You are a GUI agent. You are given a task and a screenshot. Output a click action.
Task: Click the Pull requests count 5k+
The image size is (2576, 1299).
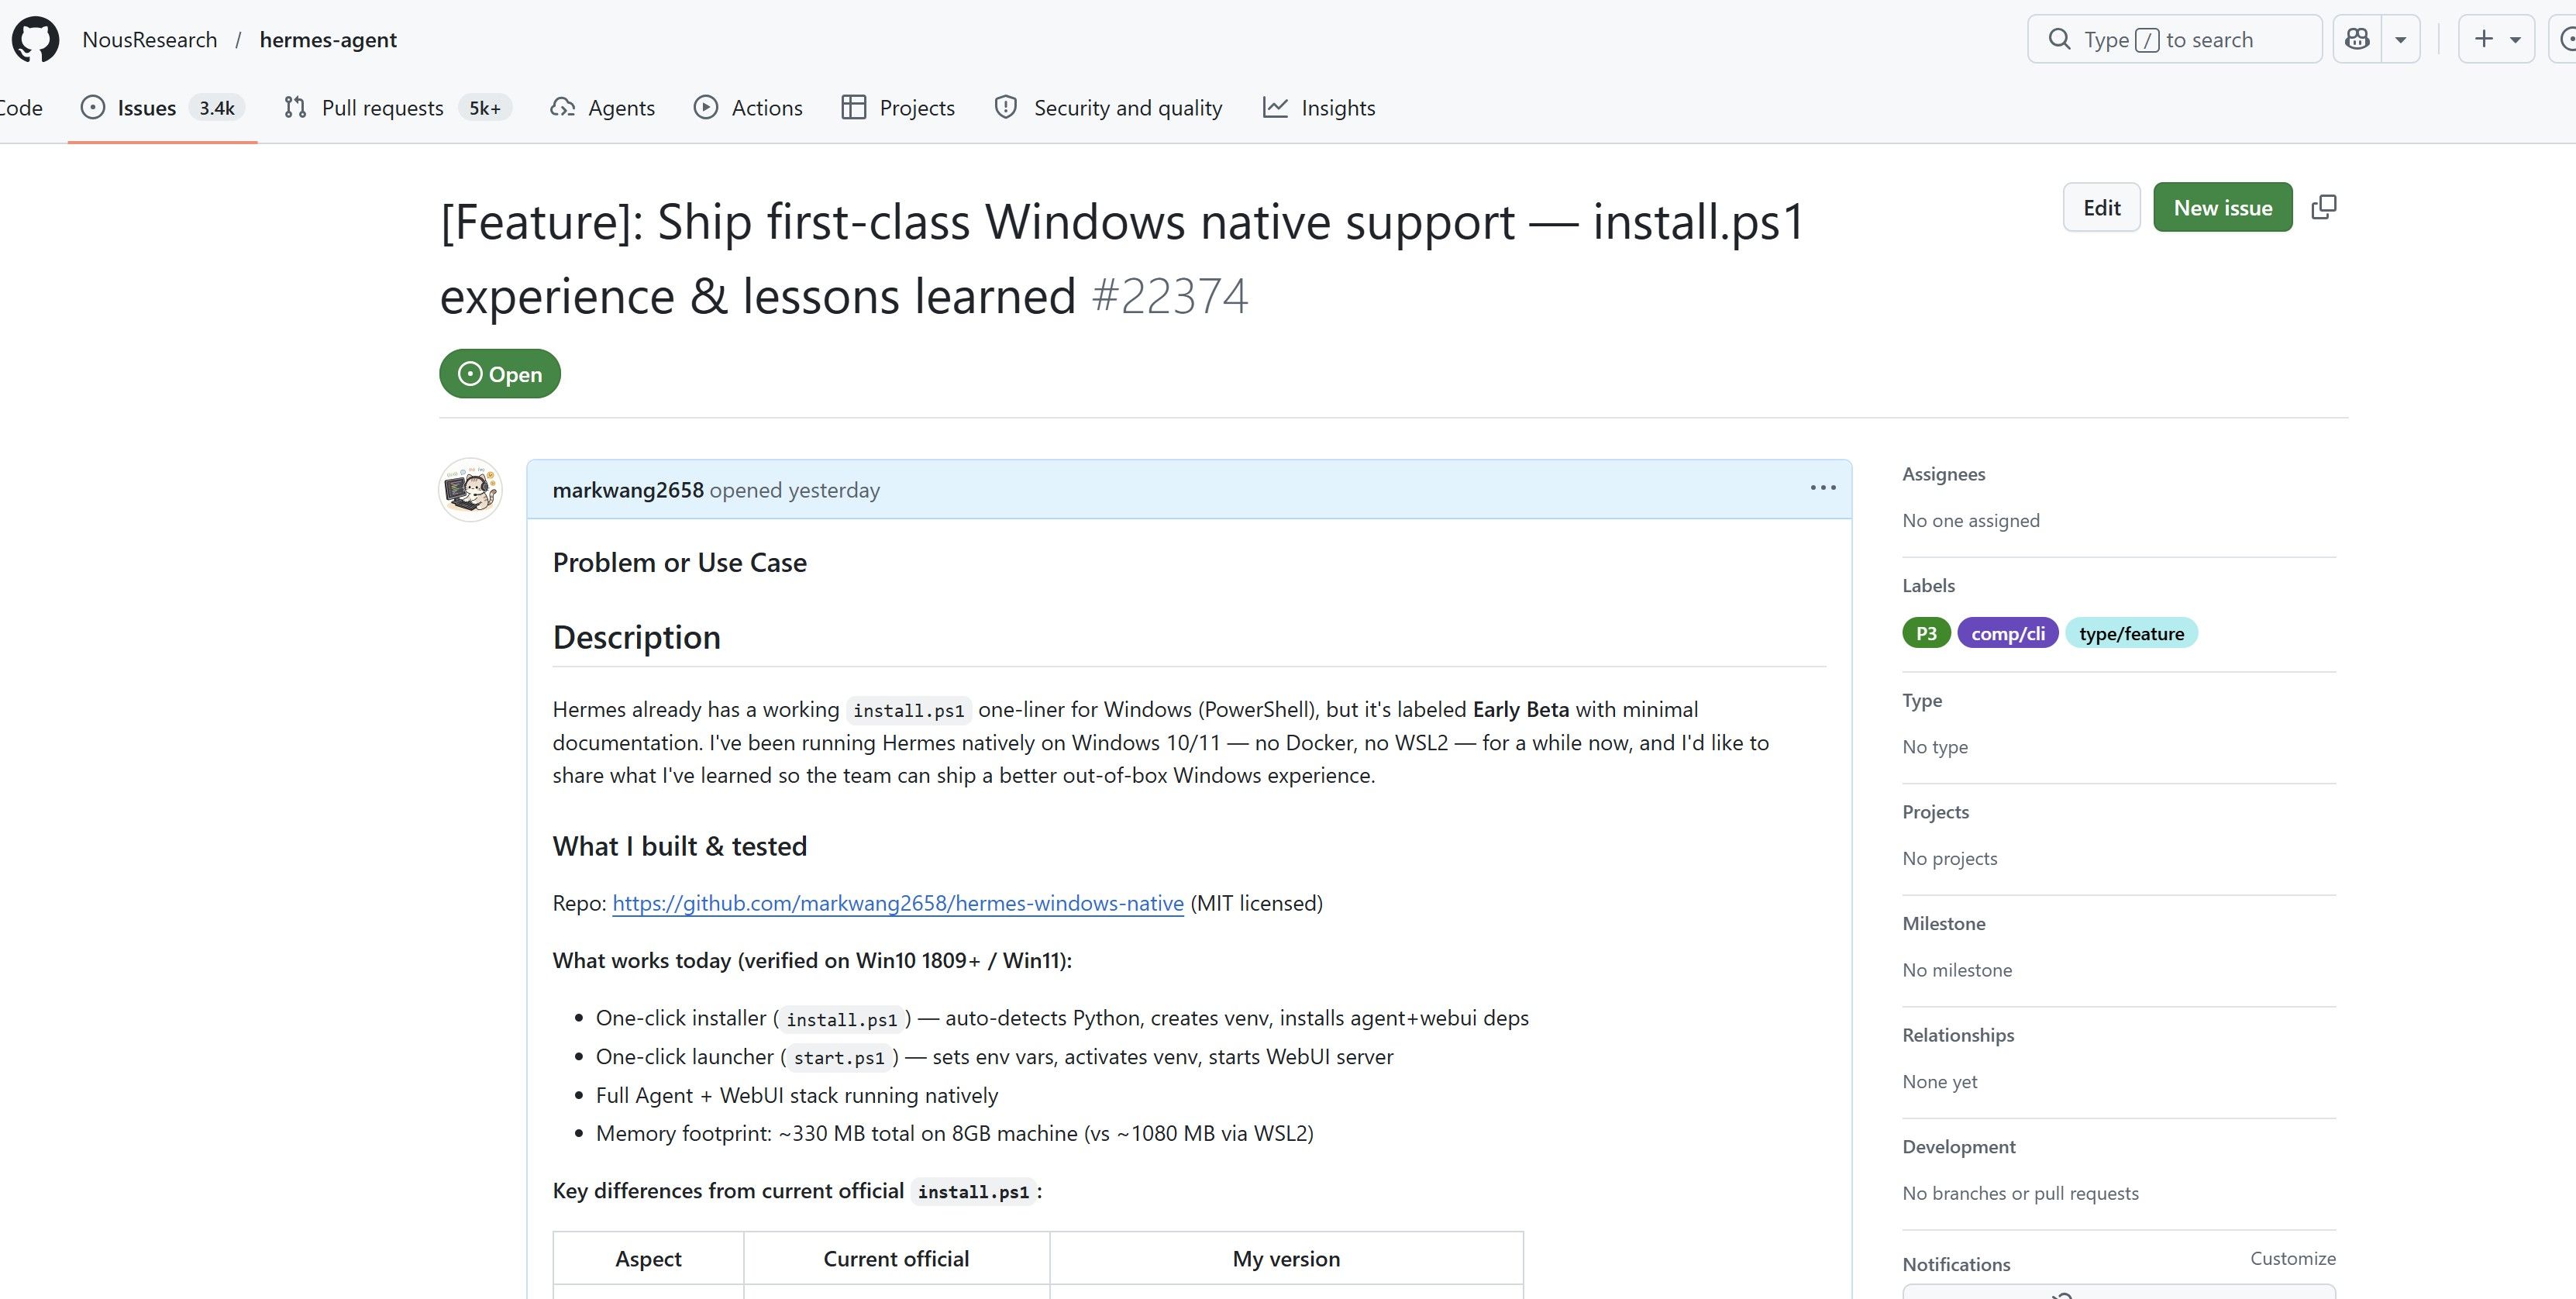(485, 108)
